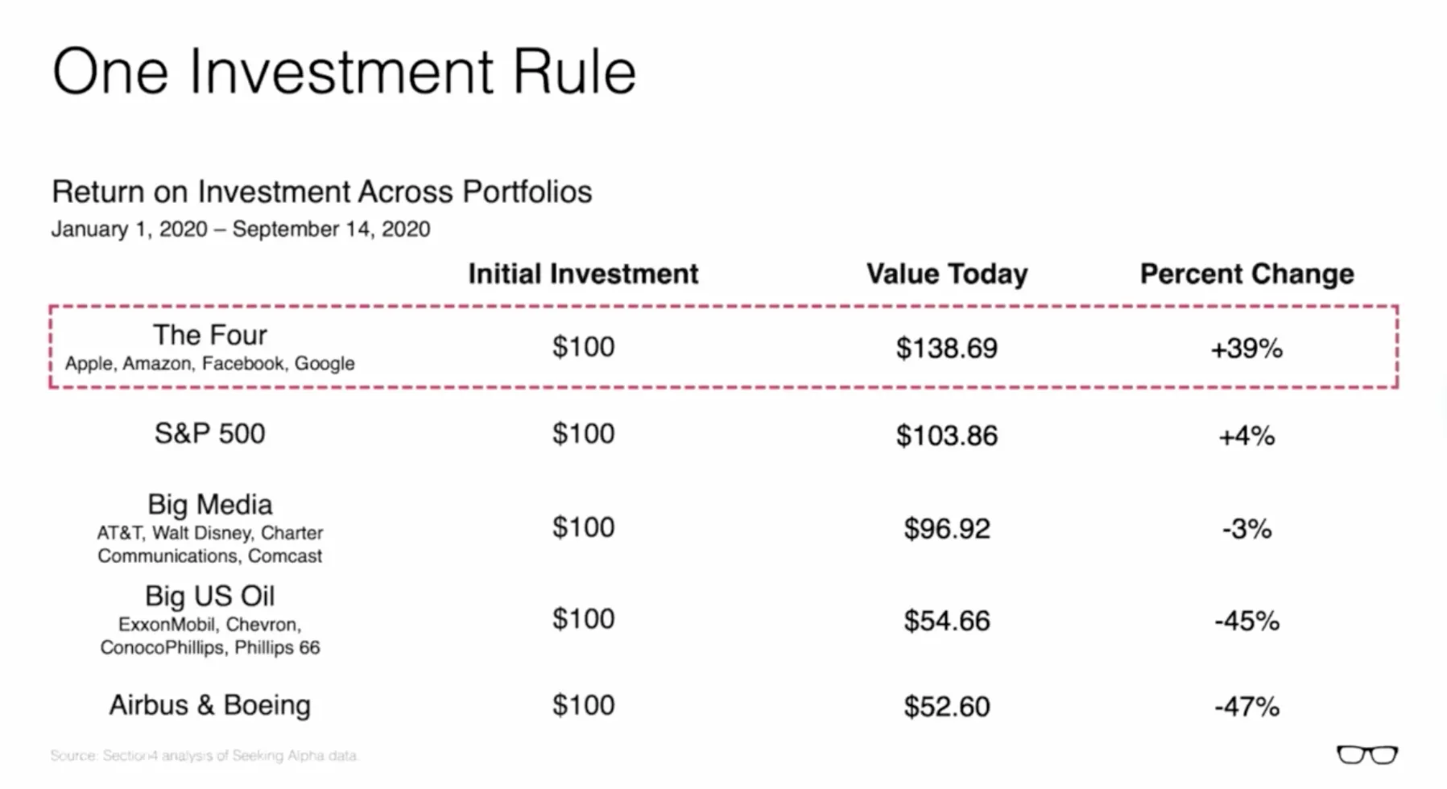The image size is (1447, 789).
Task: Click the Value Today column header
Action: (x=946, y=274)
